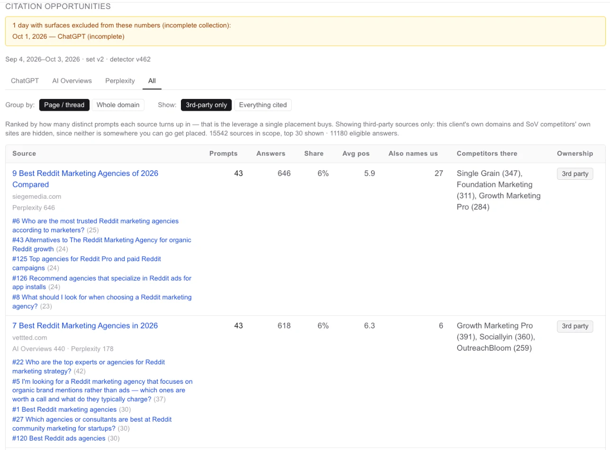Viewport: 610px width, 450px height.
Task: Open prompt #6 about most trusted Reddit agencies
Action: click(96, 225)
